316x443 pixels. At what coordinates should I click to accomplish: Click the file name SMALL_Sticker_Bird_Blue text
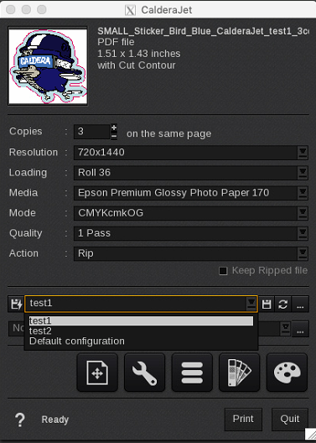tap(203, 31)
